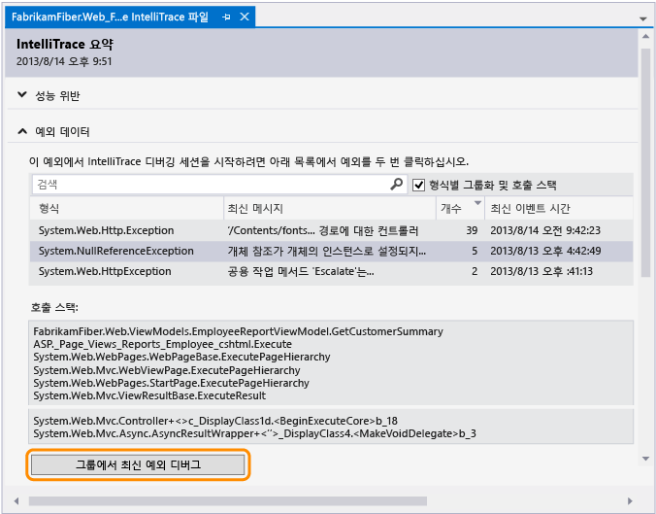Select the System.Web.HttpException row
The height and width of the screenshot is (514, 656).
[331, 271]
